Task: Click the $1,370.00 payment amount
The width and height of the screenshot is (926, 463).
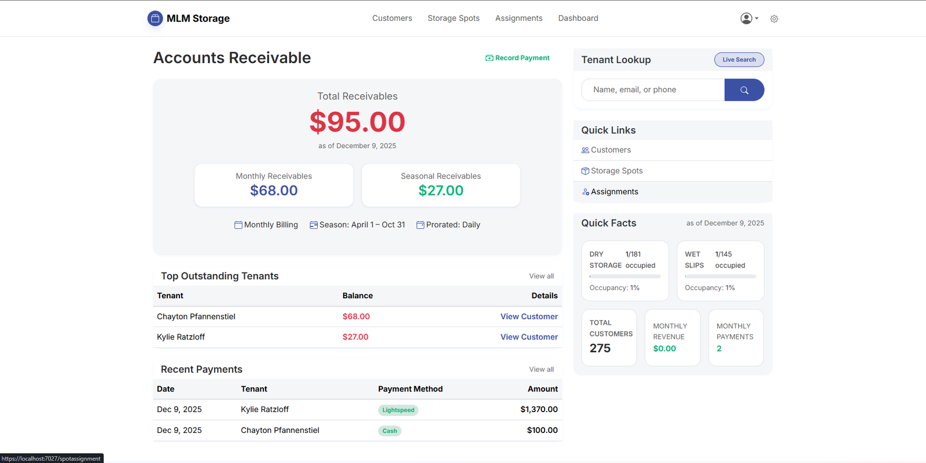Action: 539,410
